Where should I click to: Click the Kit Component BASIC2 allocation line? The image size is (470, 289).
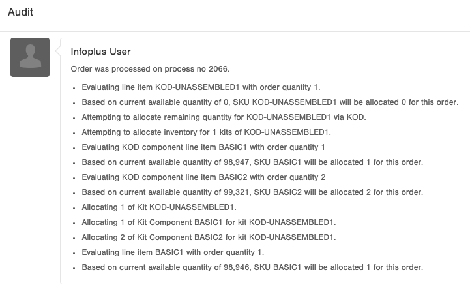209,237
